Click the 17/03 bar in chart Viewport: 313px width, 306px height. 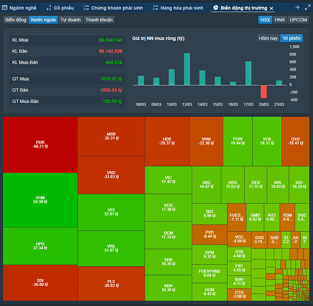click(x=249, y=73)
